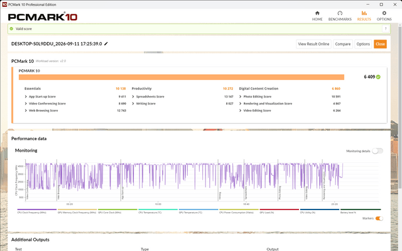Click the Essentials heading
This screenshot has height=251, width=402.
point(33,89)
